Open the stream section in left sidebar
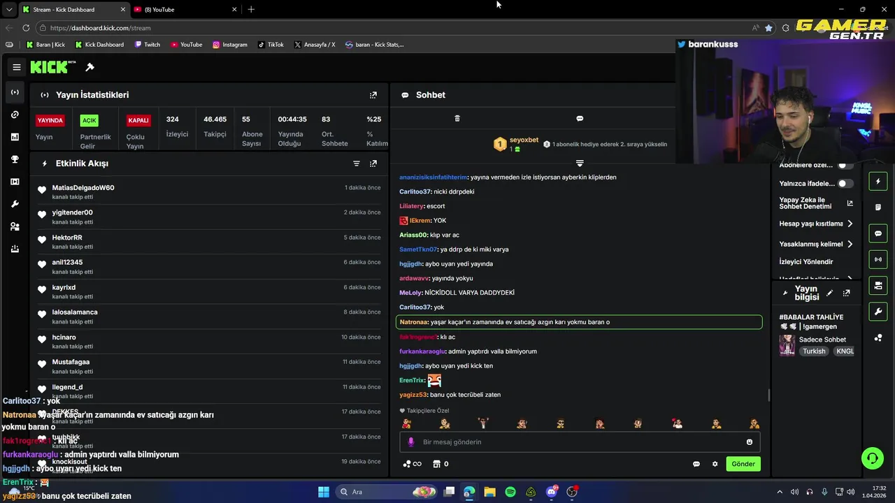The height and width of the screenshot is (503, 895). tap(15, 92)
